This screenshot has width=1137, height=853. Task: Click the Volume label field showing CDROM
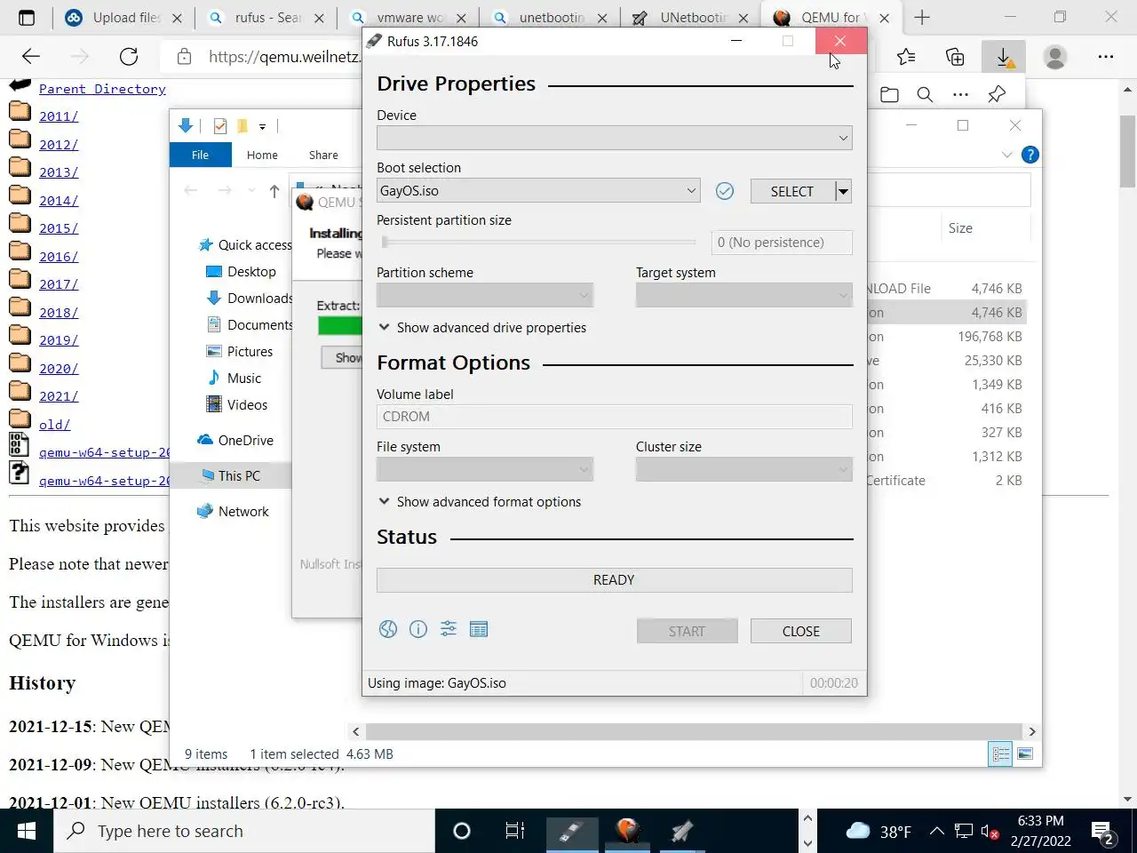614,416
